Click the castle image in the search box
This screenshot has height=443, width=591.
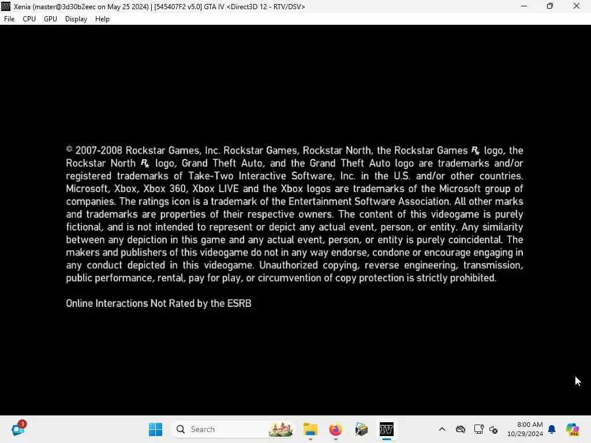[x=280, y=429]
